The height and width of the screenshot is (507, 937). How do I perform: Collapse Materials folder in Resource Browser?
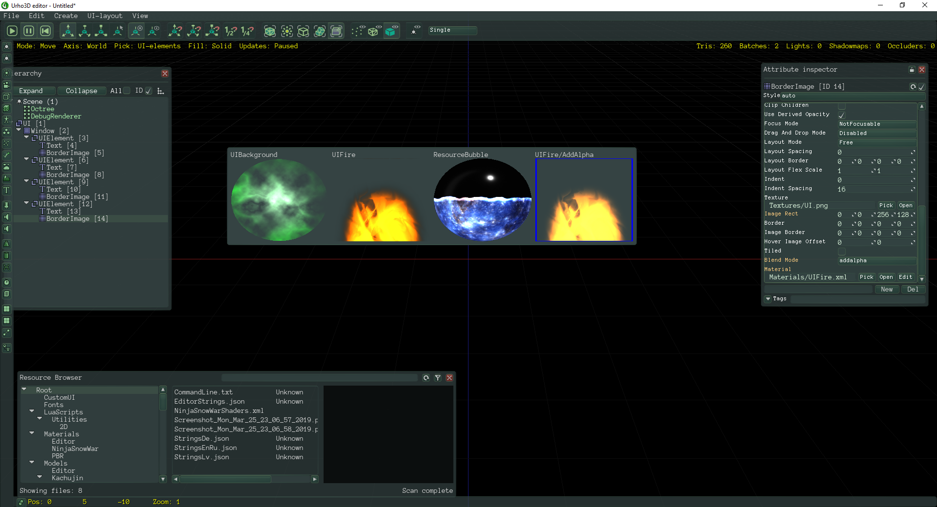coord(32,433)
